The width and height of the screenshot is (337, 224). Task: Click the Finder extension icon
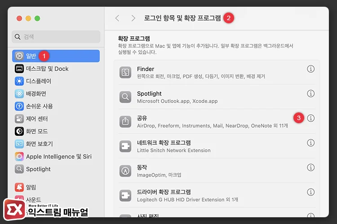(125, 73)
